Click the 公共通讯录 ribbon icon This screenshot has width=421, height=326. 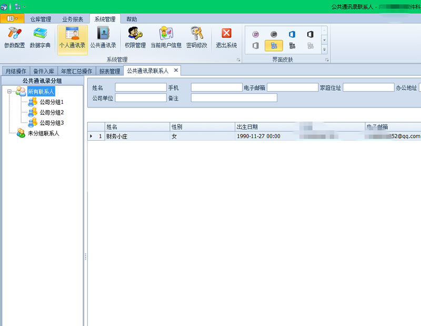[103, 38]
